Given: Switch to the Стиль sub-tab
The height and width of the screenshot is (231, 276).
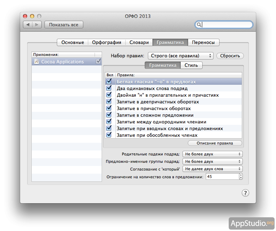Looking at the screenshot, I should (191, 65).
